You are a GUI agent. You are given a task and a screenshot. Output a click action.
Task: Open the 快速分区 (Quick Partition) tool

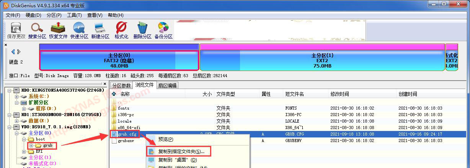click(x=79, y=30)
